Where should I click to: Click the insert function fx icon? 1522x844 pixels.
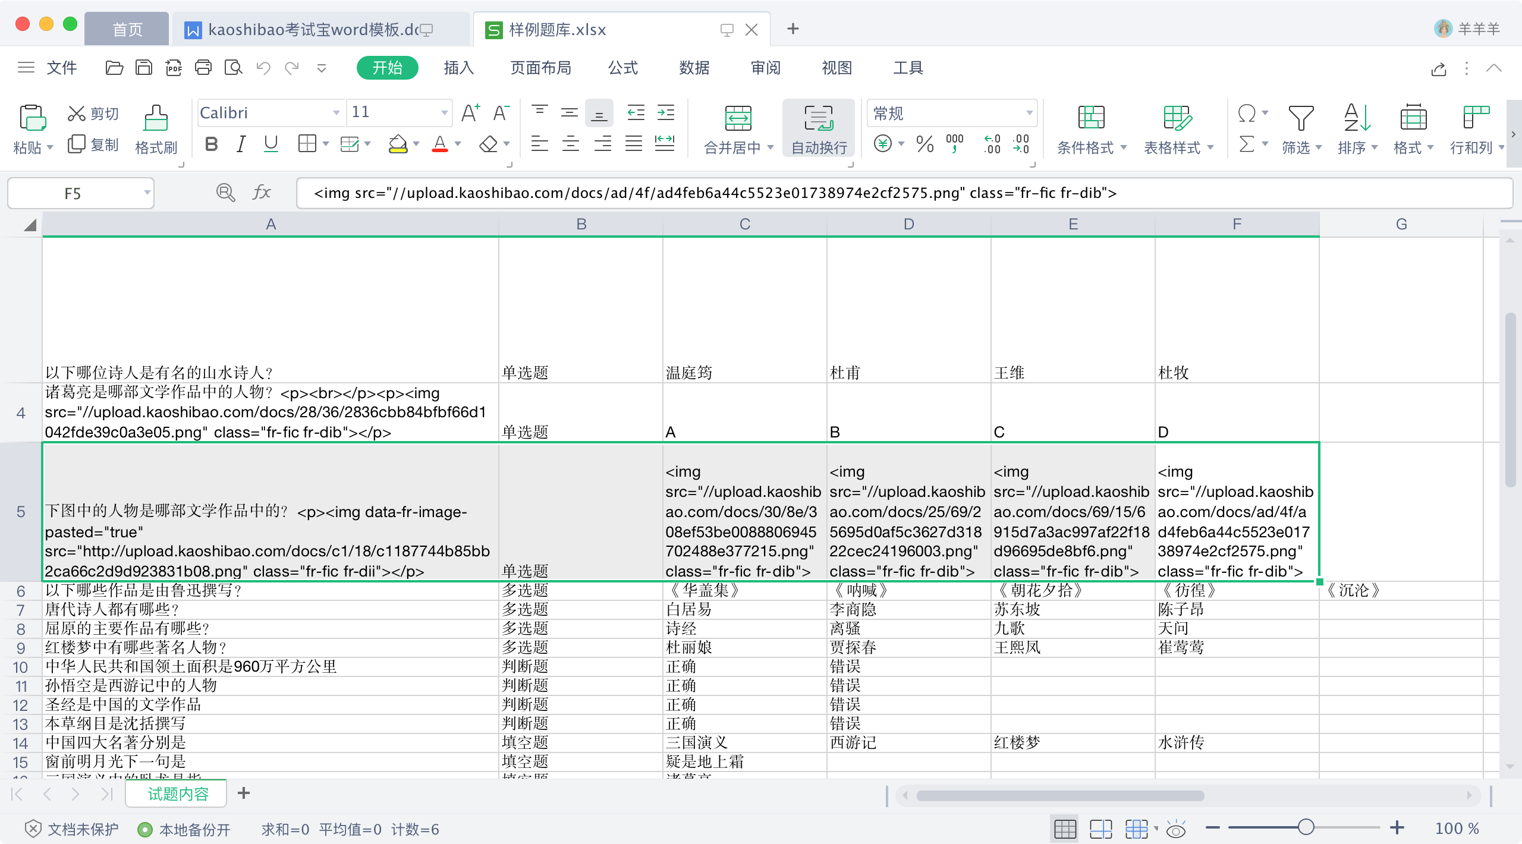coord(261,193)
